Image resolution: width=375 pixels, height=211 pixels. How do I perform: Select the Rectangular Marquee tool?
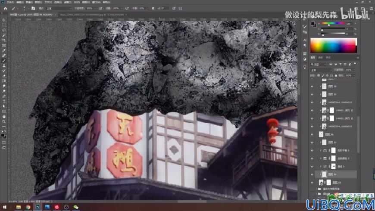click(4, 25)
